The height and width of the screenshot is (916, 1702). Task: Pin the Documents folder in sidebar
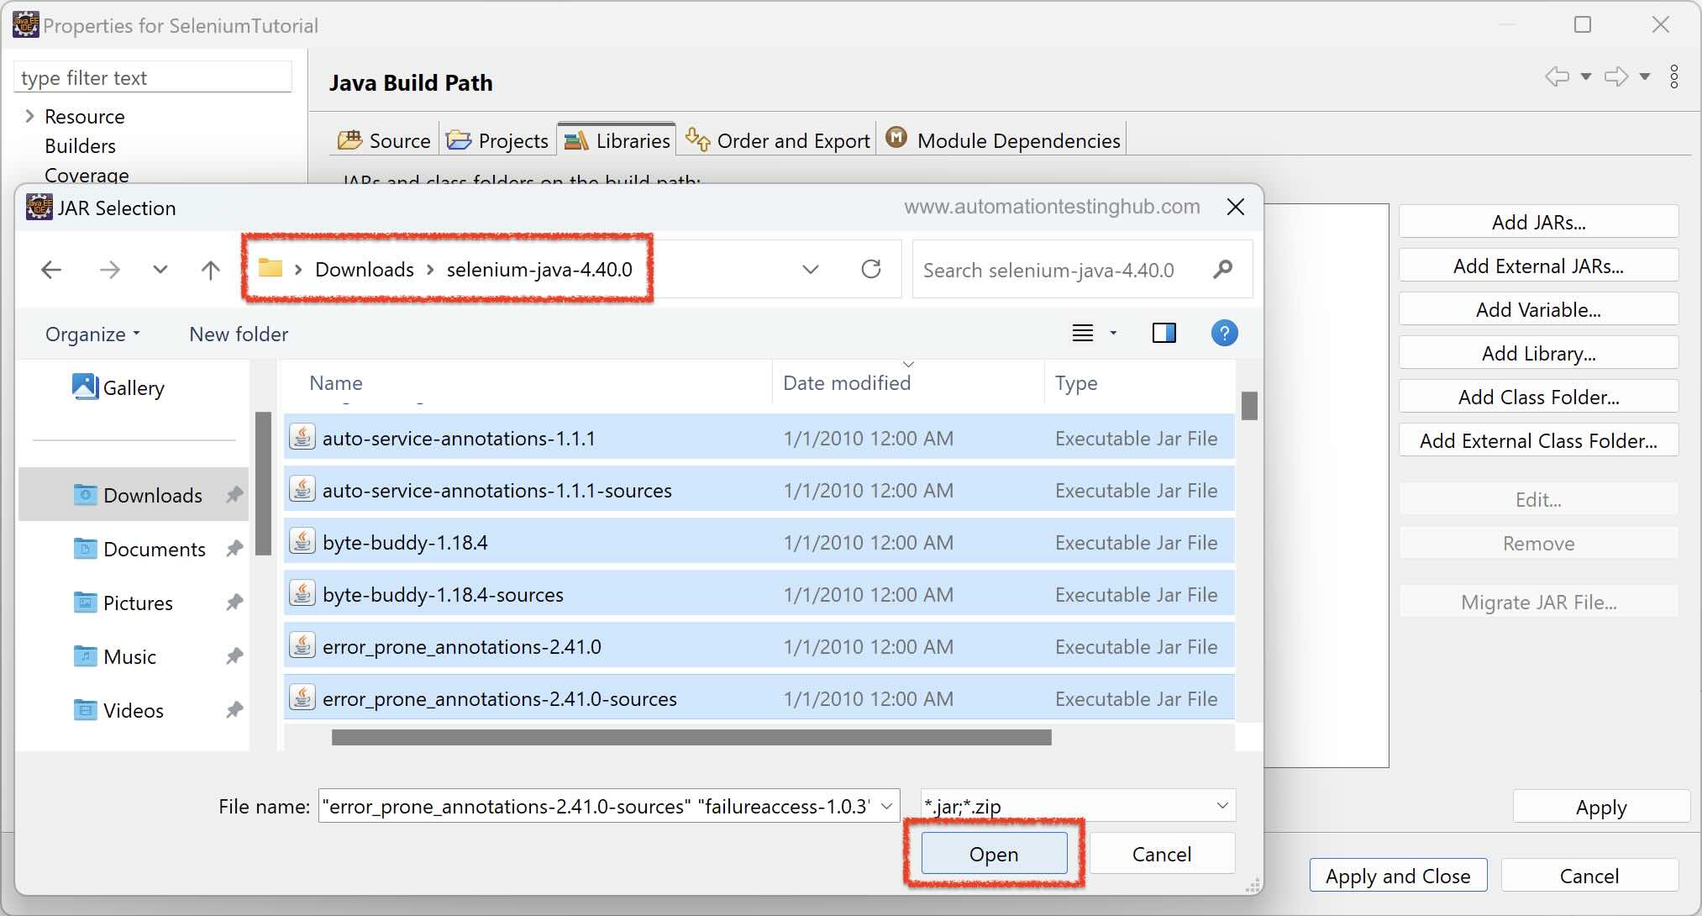click(x=234, y=549)
